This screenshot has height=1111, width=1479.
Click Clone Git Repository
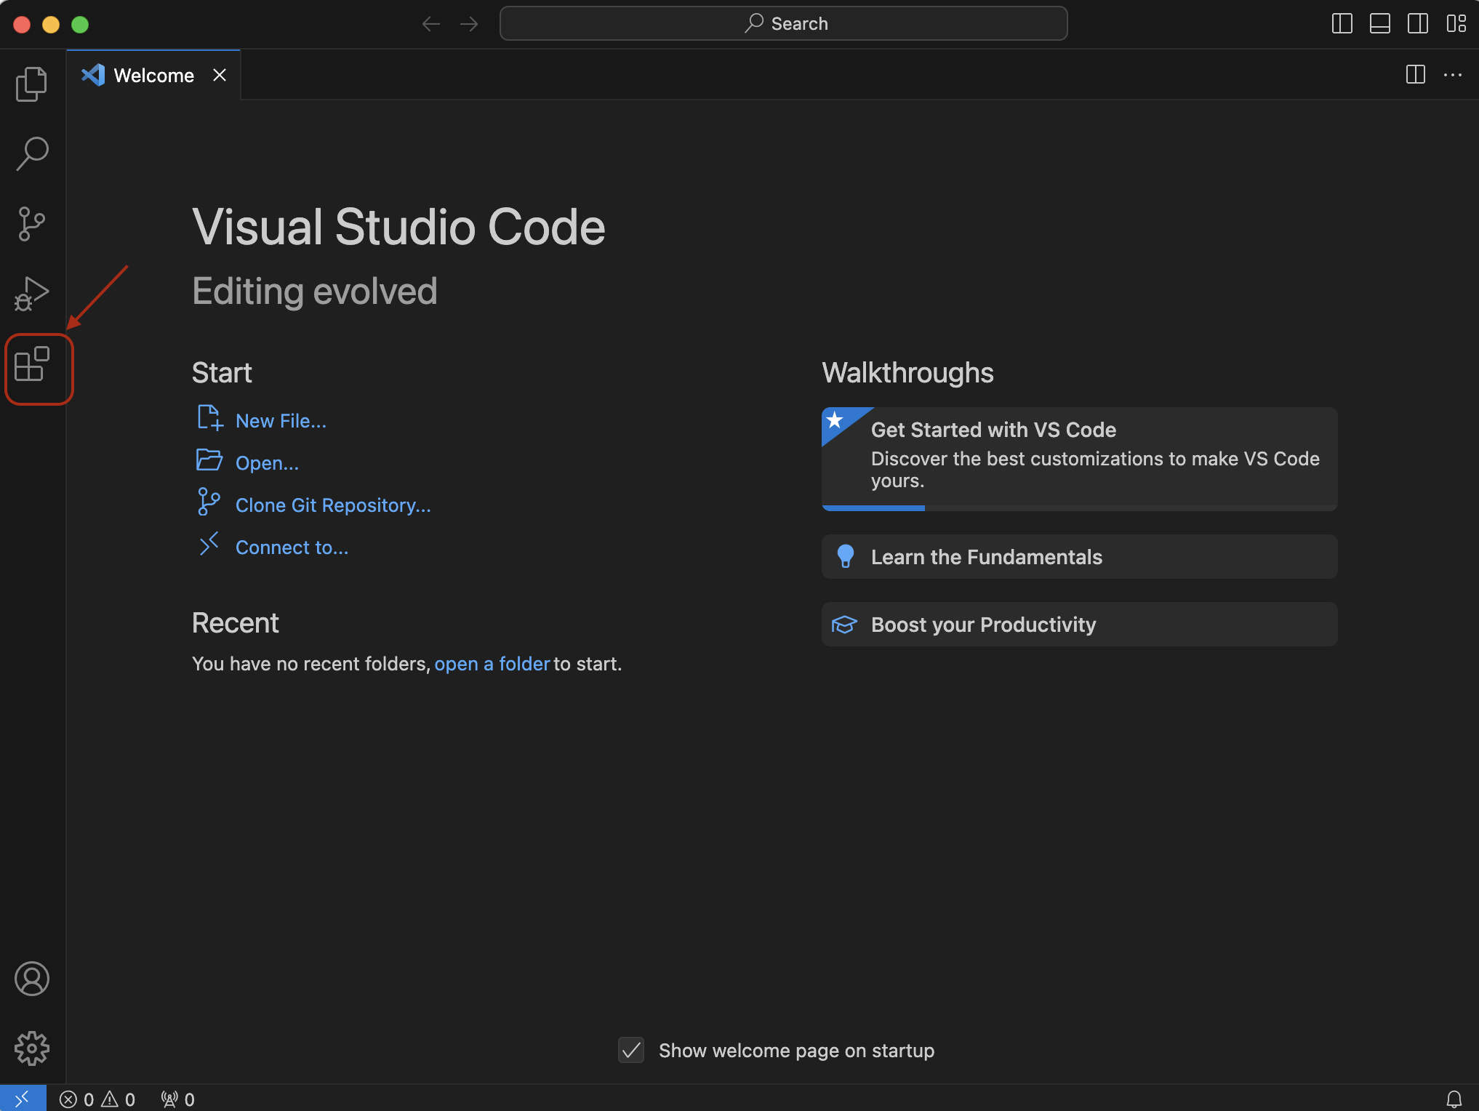coord(332,505)
